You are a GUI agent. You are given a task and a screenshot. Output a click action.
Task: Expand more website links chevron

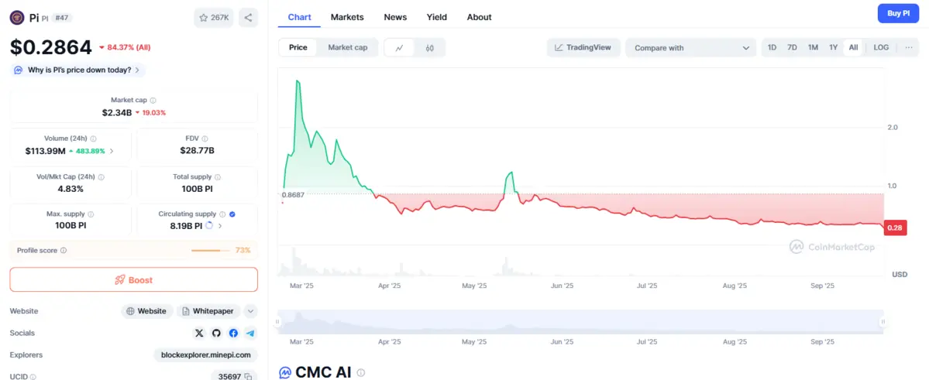tap(250, 311)
